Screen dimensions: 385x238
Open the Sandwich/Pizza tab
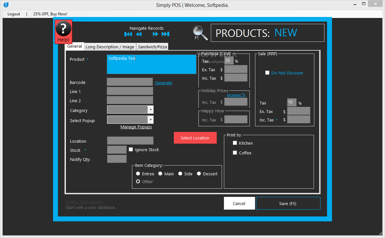tap(152, 47)
